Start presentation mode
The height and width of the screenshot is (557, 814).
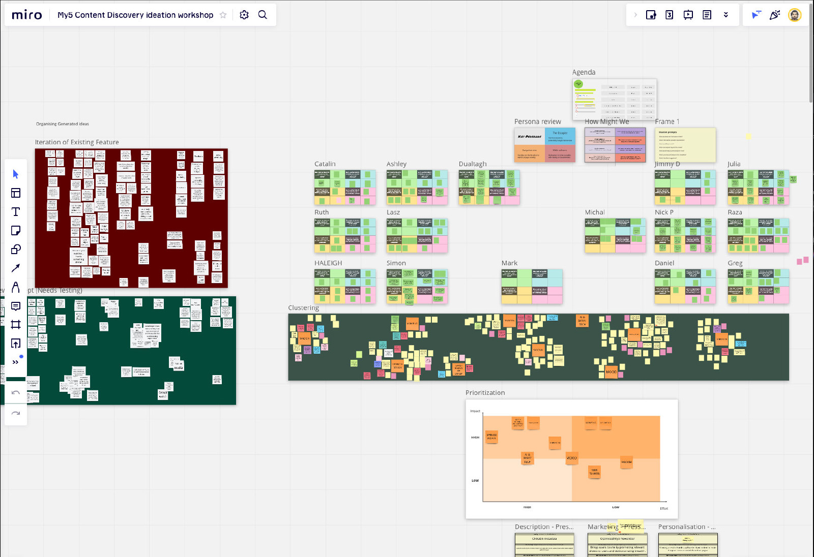pos(688,15)
